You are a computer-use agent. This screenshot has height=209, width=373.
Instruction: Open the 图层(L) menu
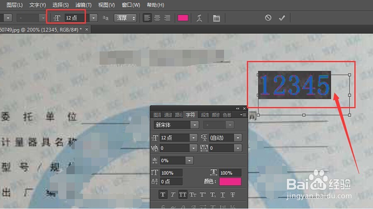click(x=15, y=5)
